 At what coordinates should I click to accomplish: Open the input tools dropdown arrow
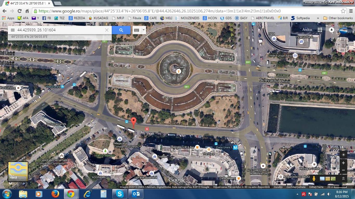(x=143, y=30)
